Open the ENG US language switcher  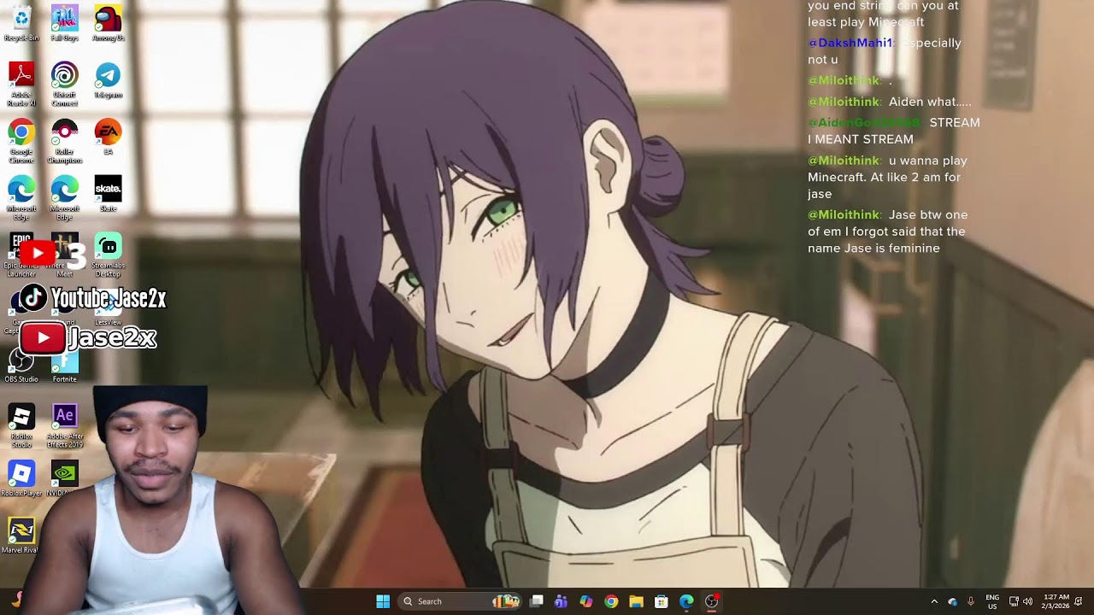pos(992,601)
